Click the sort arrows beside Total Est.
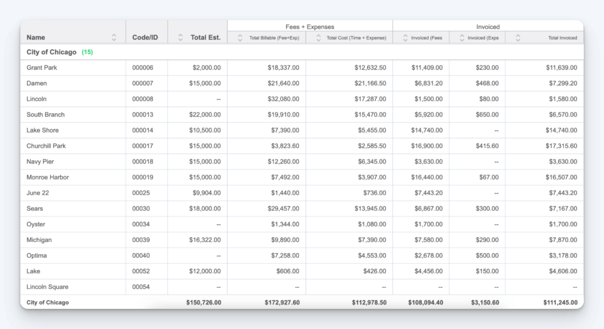 (x=180, y=37)
